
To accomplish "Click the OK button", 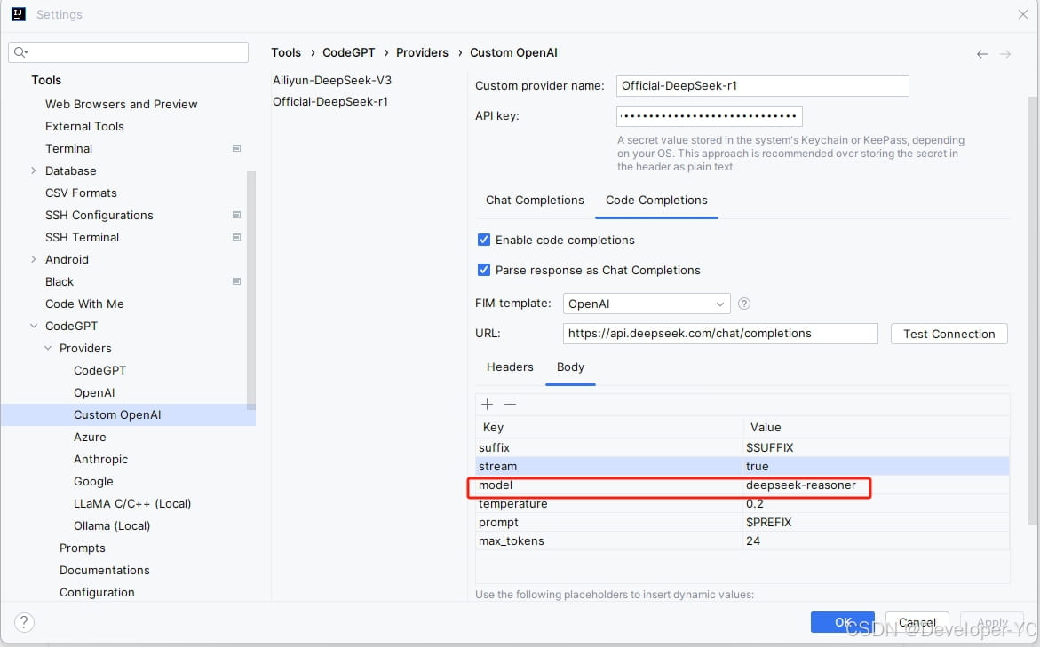I will (x=842, y=622).
